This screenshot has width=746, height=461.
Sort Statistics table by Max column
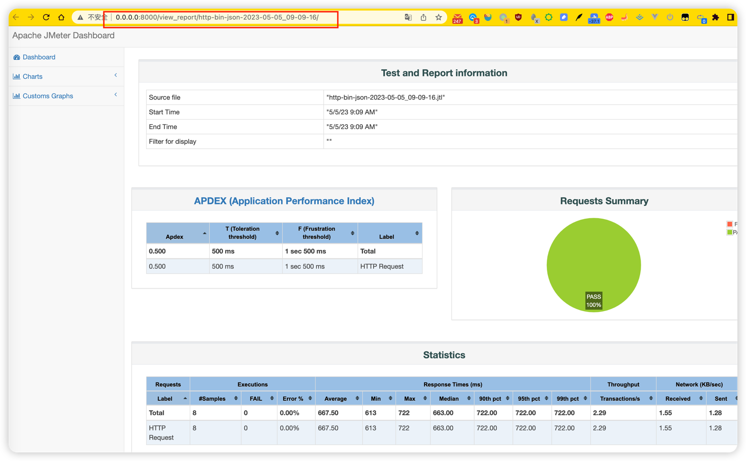[x=414, y=399]
